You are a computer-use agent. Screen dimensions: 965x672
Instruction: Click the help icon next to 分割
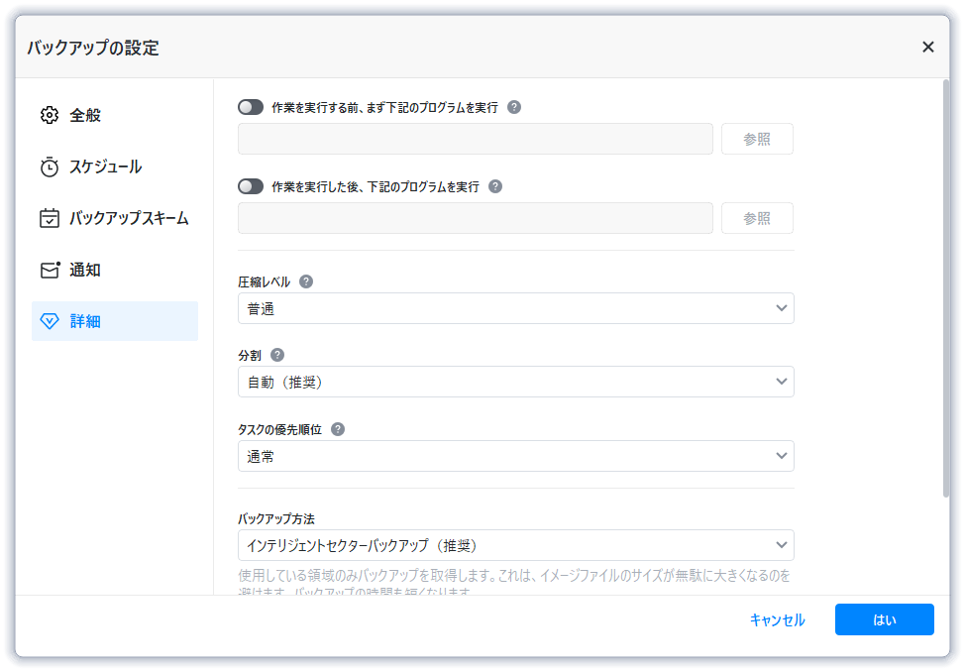(277, 355)
